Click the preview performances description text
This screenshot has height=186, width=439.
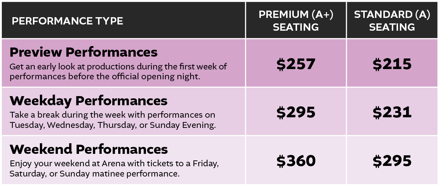118,72
